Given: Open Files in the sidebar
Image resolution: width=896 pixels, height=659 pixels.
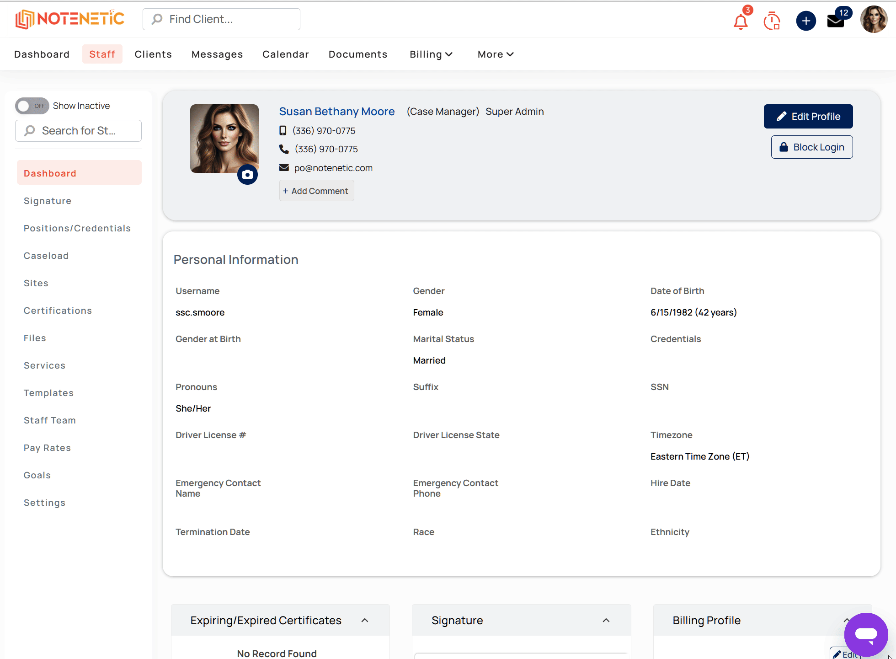Looking at the screenshot, I should (35, 338).
